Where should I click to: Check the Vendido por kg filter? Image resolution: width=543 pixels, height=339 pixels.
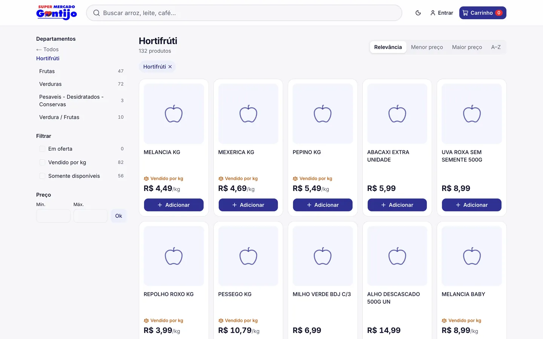click(x=42, y=162)
